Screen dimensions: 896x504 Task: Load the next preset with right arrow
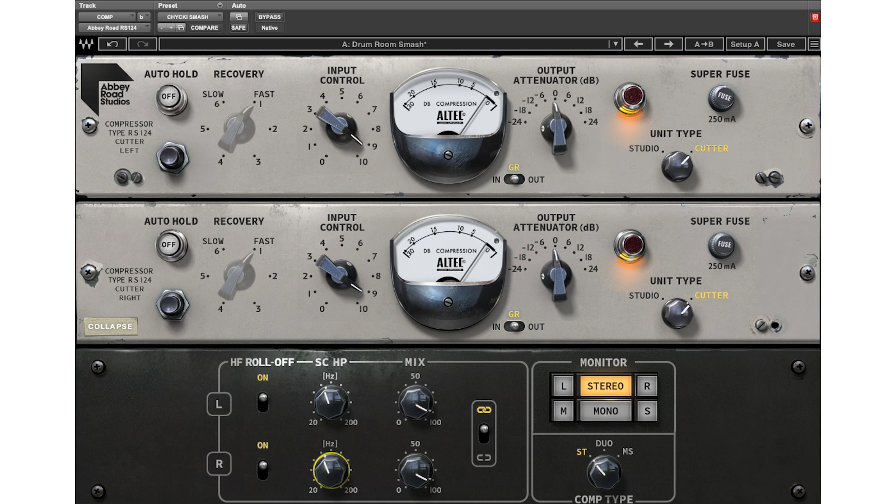click(669, 44)
